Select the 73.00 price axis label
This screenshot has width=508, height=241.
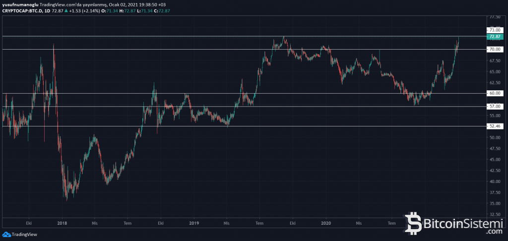tap(495, 30)
